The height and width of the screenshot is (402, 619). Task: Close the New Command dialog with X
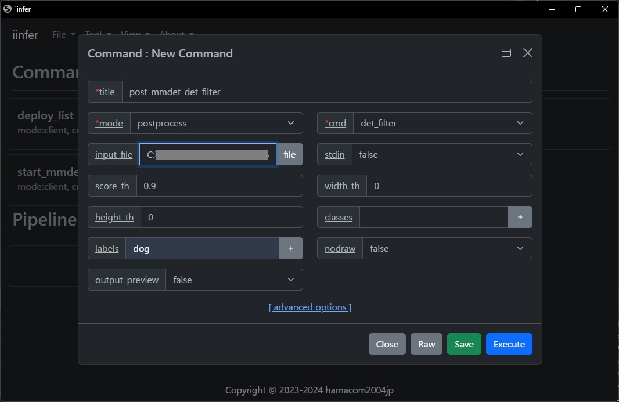(x=527, y=53)
